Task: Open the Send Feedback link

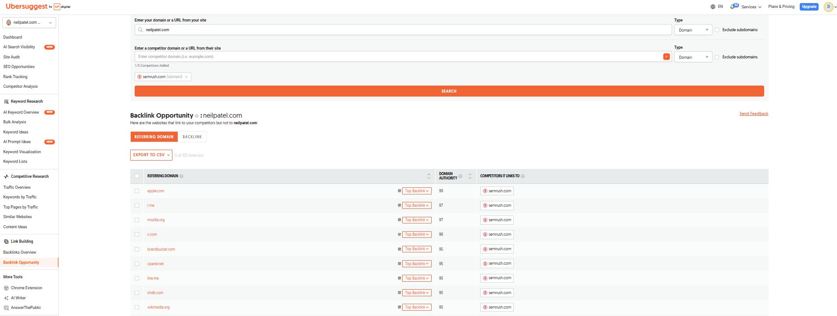Action: coord(754,114)
